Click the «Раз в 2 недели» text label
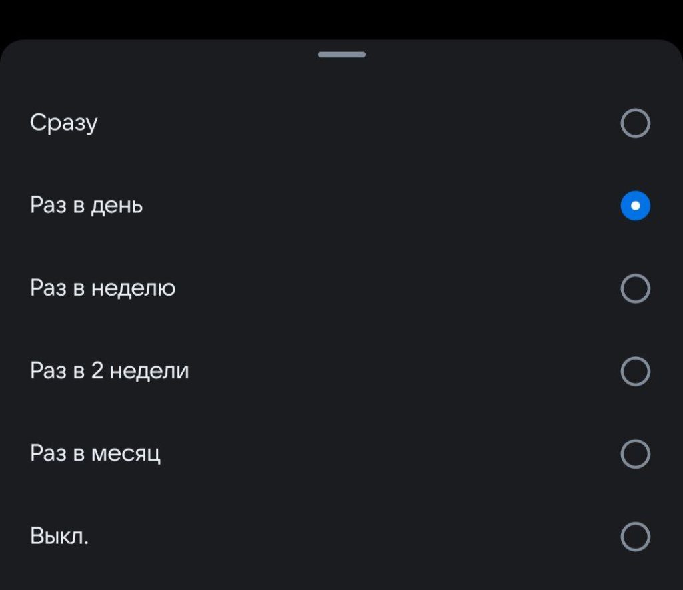 pos(111,371)
